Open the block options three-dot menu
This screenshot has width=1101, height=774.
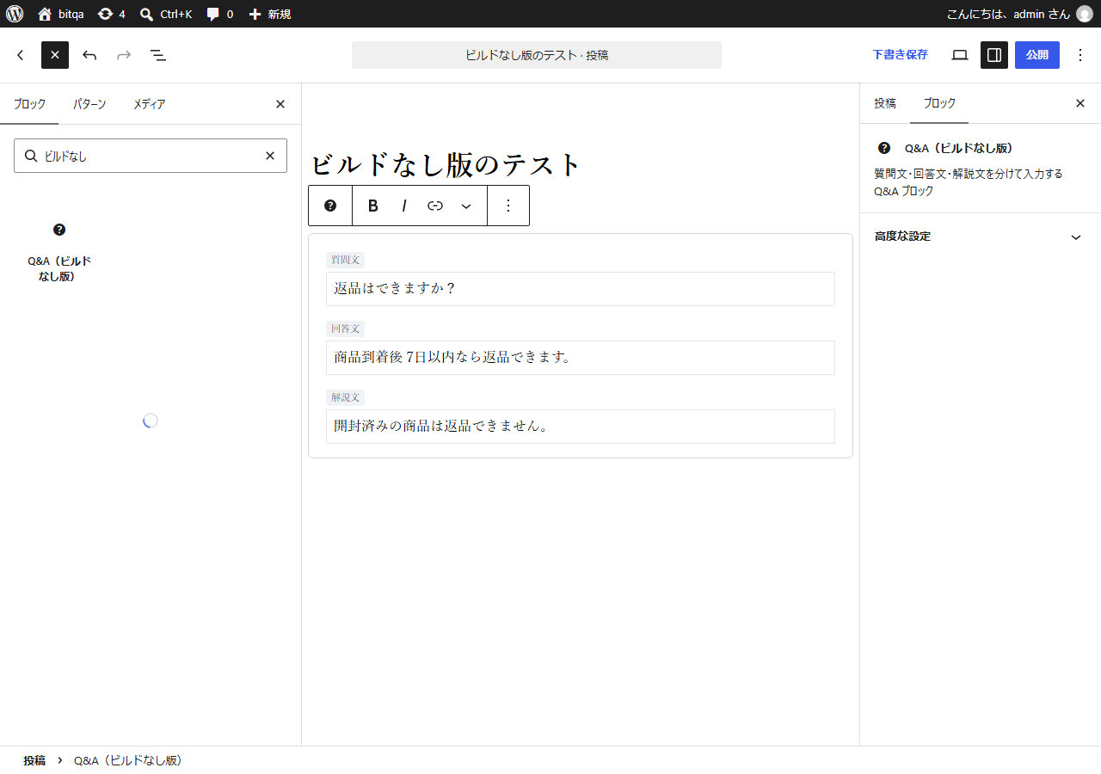pyautogui.click(x=508, y=206)
